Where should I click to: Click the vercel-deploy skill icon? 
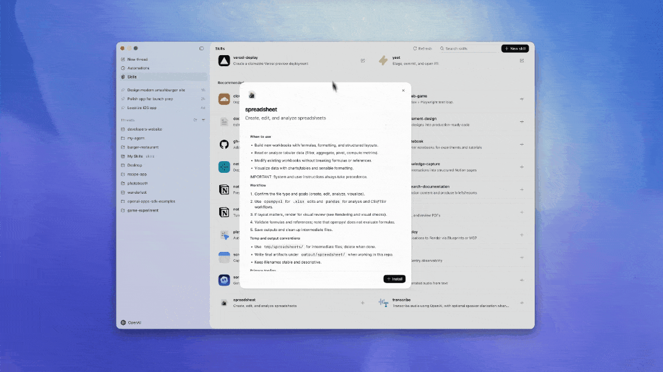[224, 61]
